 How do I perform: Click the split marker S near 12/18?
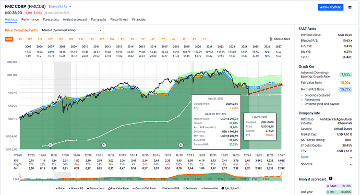181,145
